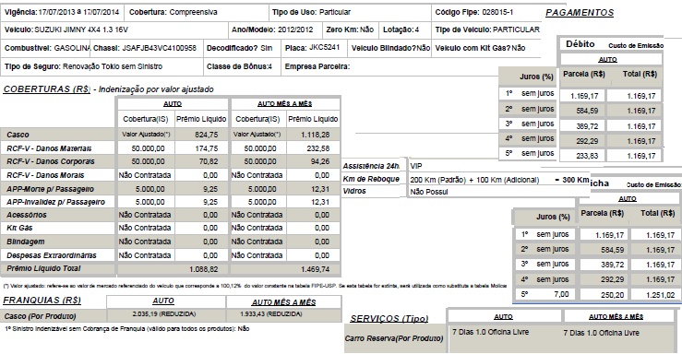Select the Casco premium value 1.118,28
Image resolution: width=682 pixels, height=354 pixels.
pyautogui.click(x=316, y=135)
